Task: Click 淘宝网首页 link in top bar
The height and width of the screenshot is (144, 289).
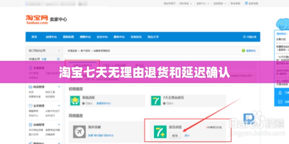Action: (169, 3)
